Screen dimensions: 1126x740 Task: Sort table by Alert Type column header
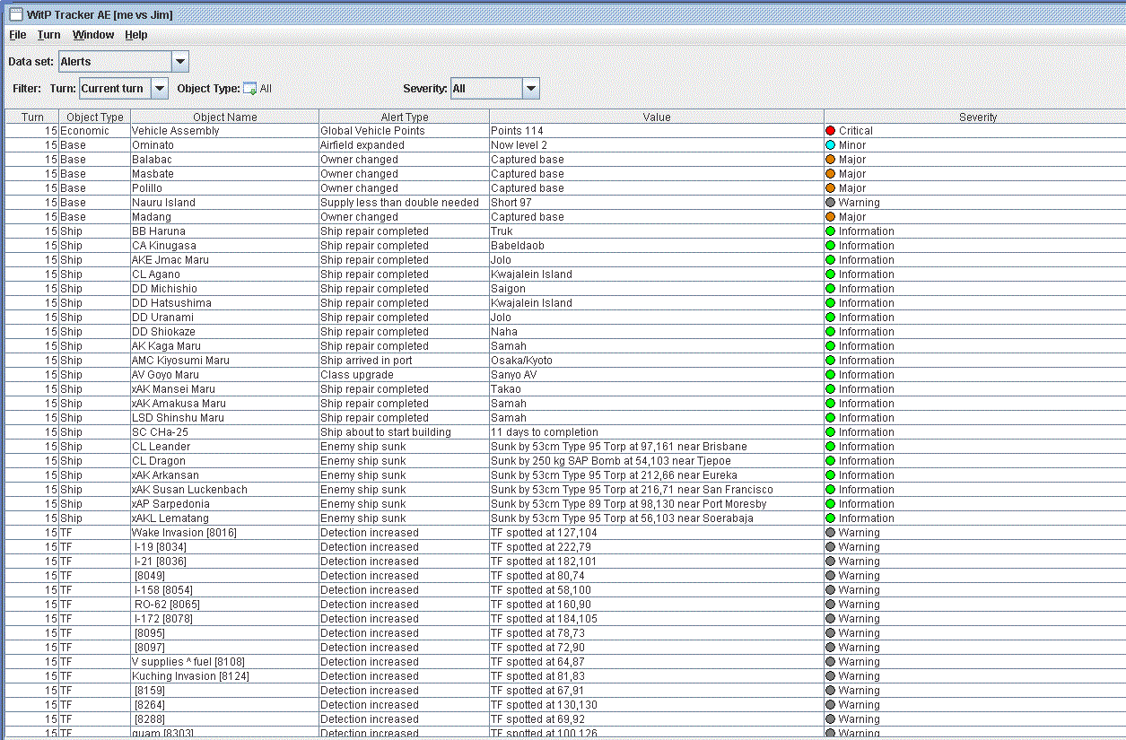click(x=404, y=117)
